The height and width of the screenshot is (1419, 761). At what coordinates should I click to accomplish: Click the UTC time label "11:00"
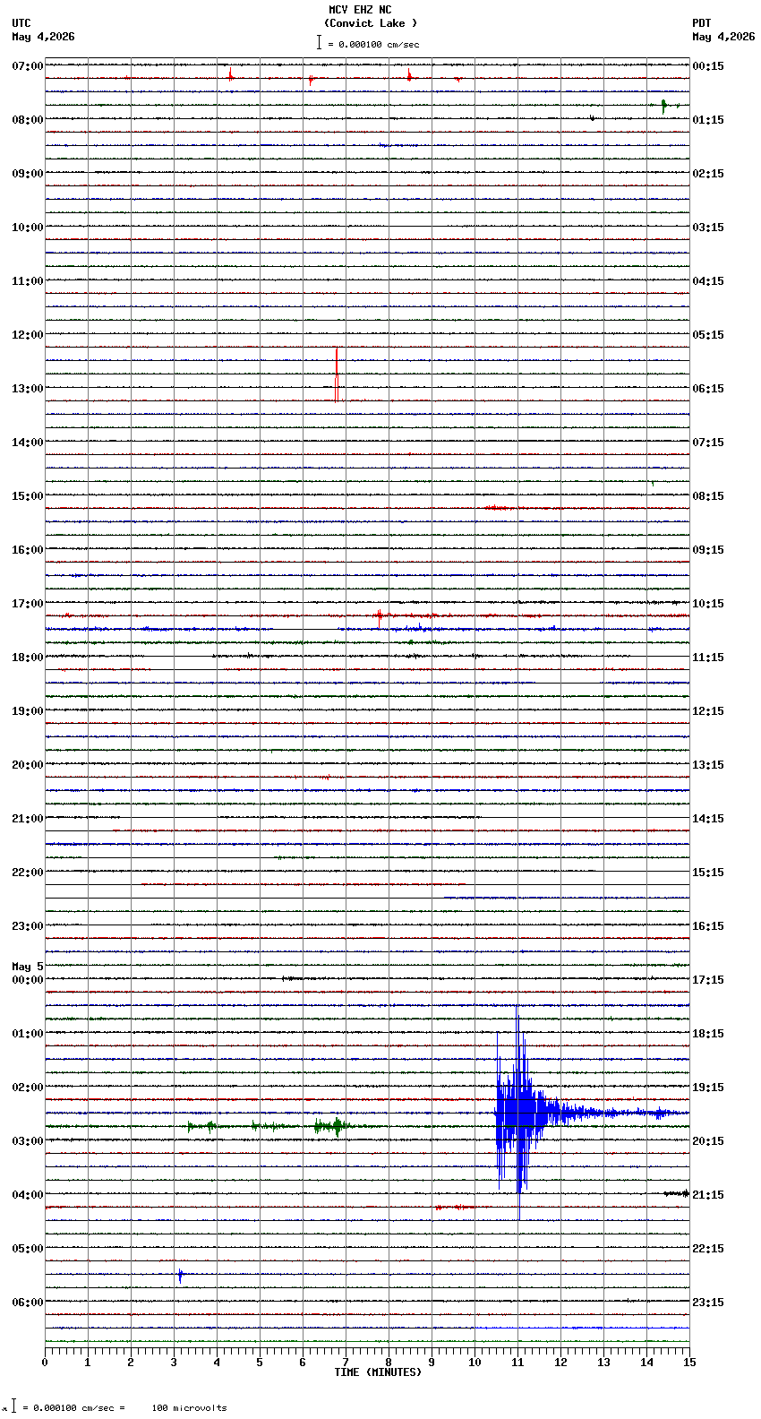[28, 281]
